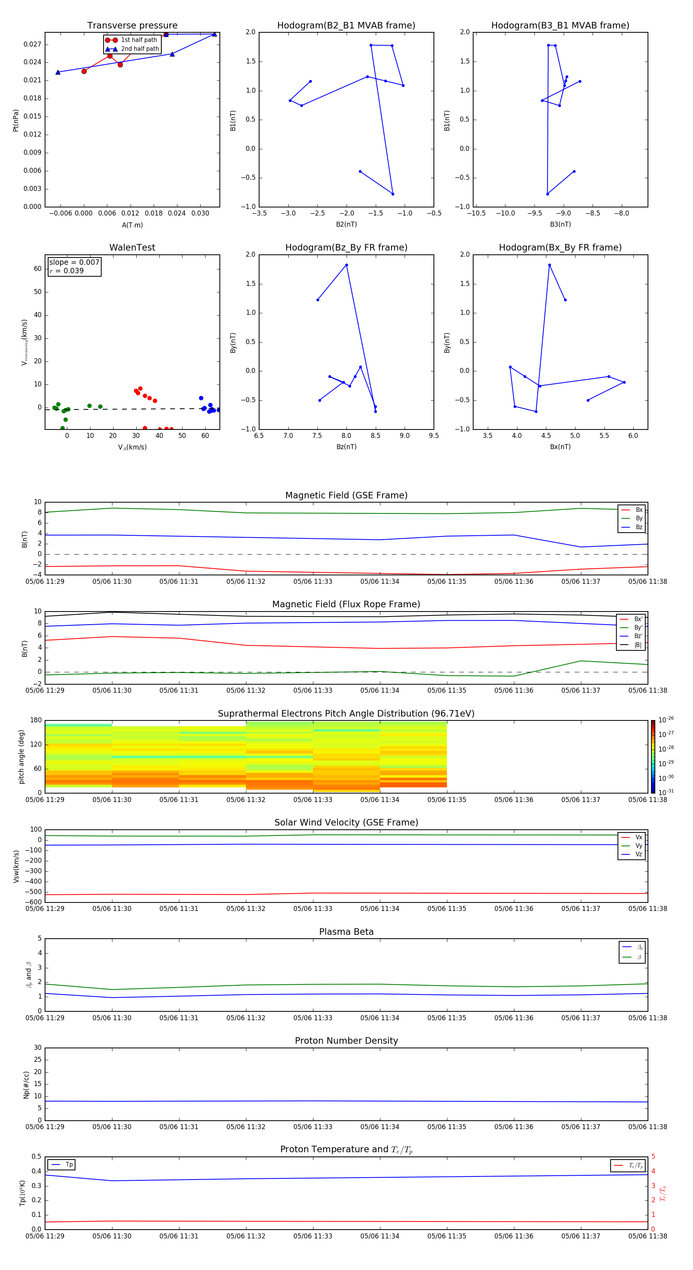Click the Vz legend entry
The image size is (693, 1270).
[x=632, y=854]
